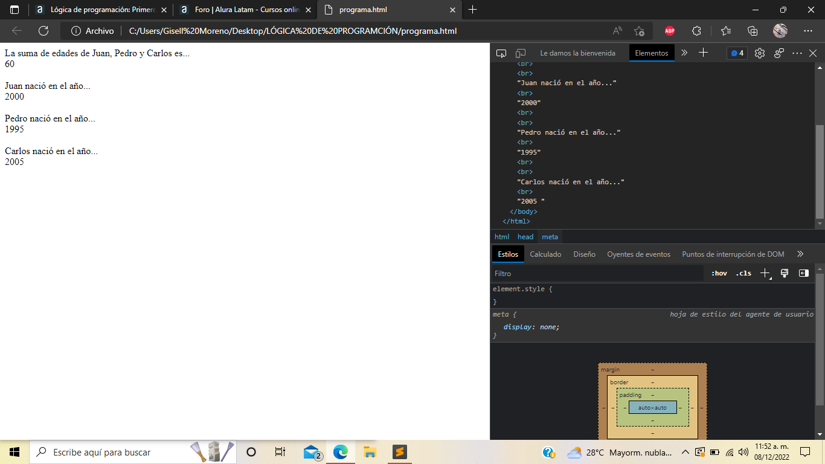Toggle rendering emulation paintbrush icon
The height and width of the screenshot is (464, 825).
[785, 274]
